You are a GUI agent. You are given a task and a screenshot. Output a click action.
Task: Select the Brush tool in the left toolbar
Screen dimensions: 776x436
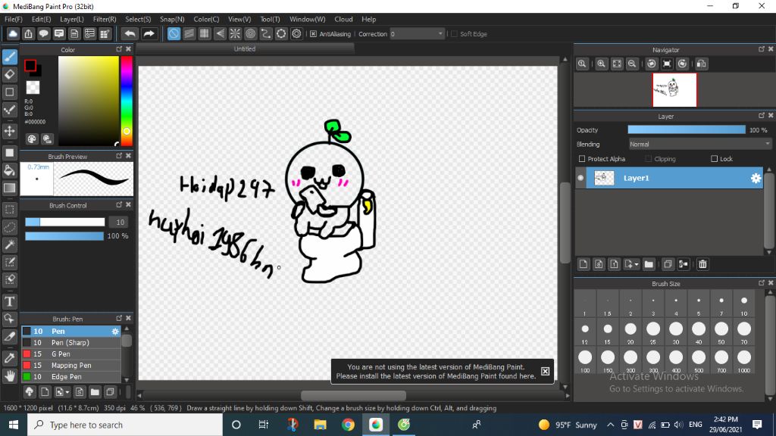(10, 57)
